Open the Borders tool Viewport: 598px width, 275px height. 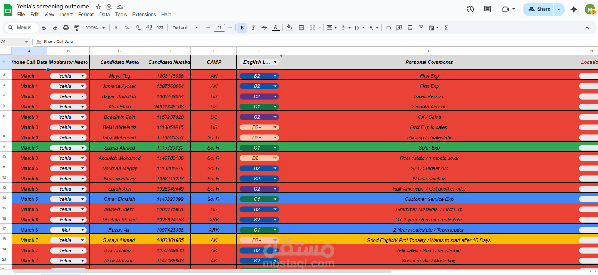[x=301, y=28]
